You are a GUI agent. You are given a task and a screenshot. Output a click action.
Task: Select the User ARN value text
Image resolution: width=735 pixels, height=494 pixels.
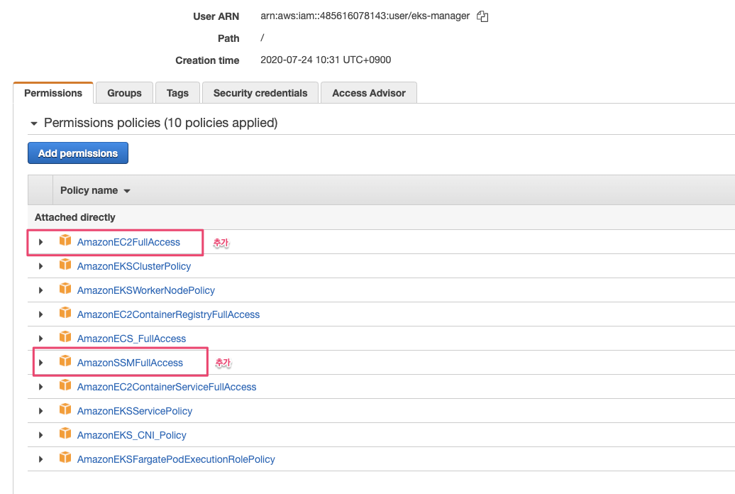point(365,16)
